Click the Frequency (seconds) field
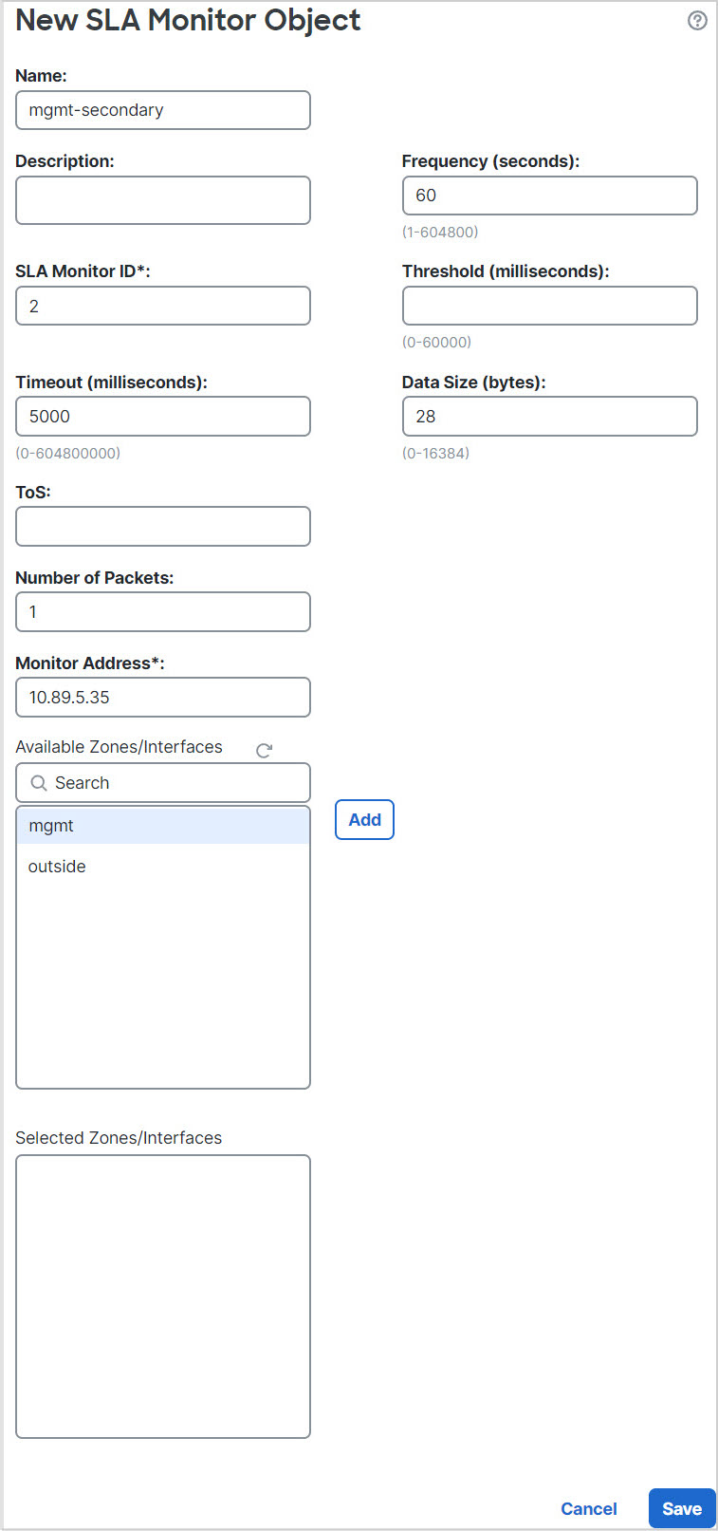Viewport: 718px width, 1531px height. tap(549, 196)
